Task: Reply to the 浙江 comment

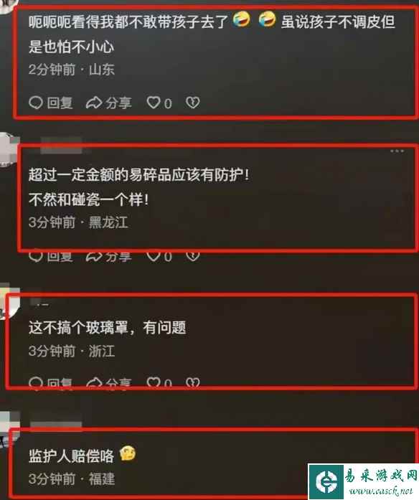Action: (x=51, y=382)
